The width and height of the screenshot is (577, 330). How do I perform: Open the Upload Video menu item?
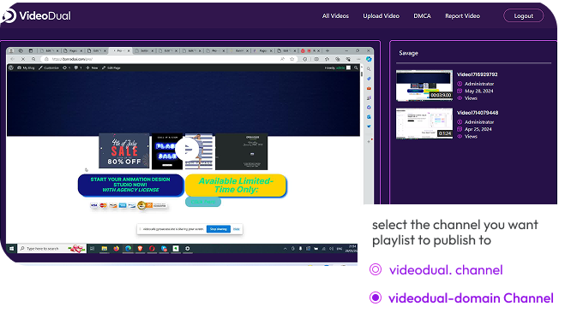pos(381,15)
